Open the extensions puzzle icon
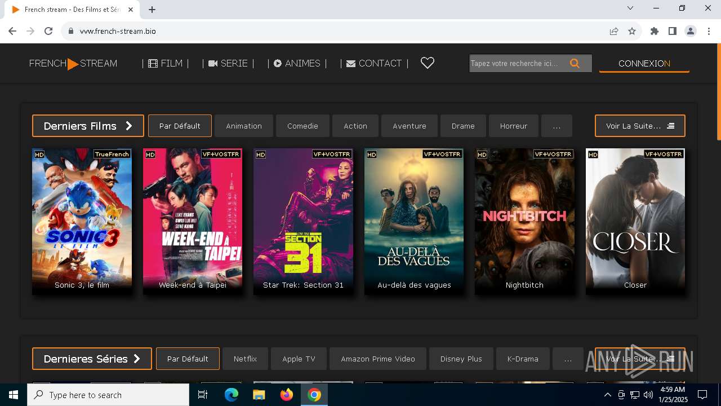Image resolution: width=721 pixels, height=406 pixels. 655,31
